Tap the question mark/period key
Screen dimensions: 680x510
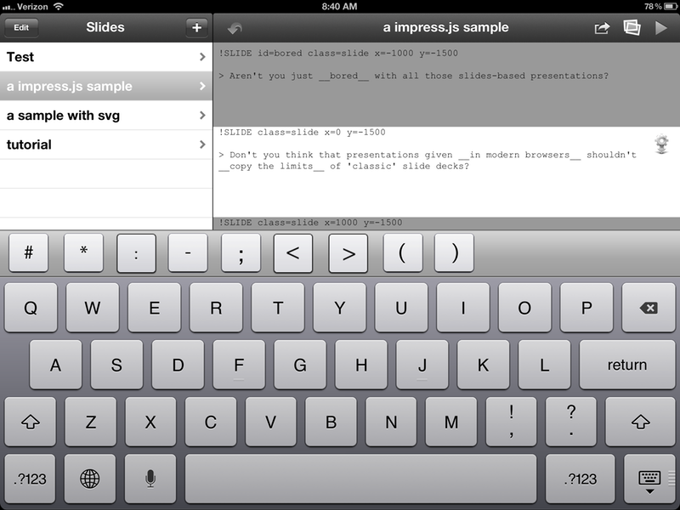click(571, 422)
